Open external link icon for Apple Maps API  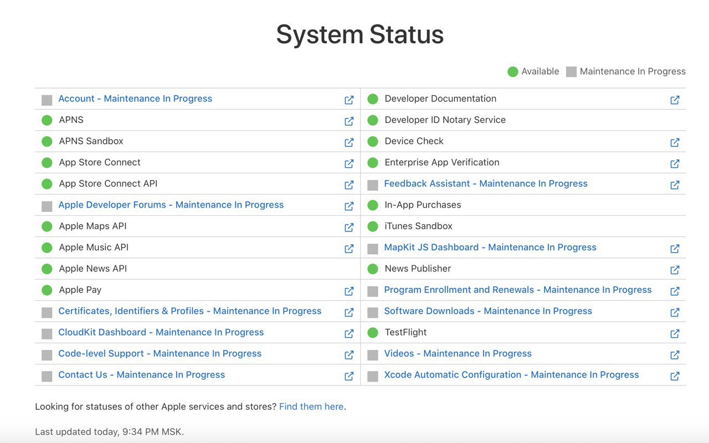[349, 227]
